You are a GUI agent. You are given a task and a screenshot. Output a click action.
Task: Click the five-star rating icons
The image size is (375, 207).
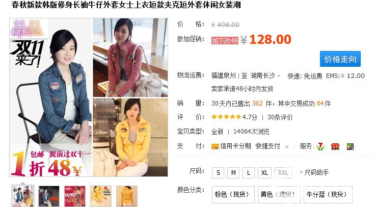point(226,117)
